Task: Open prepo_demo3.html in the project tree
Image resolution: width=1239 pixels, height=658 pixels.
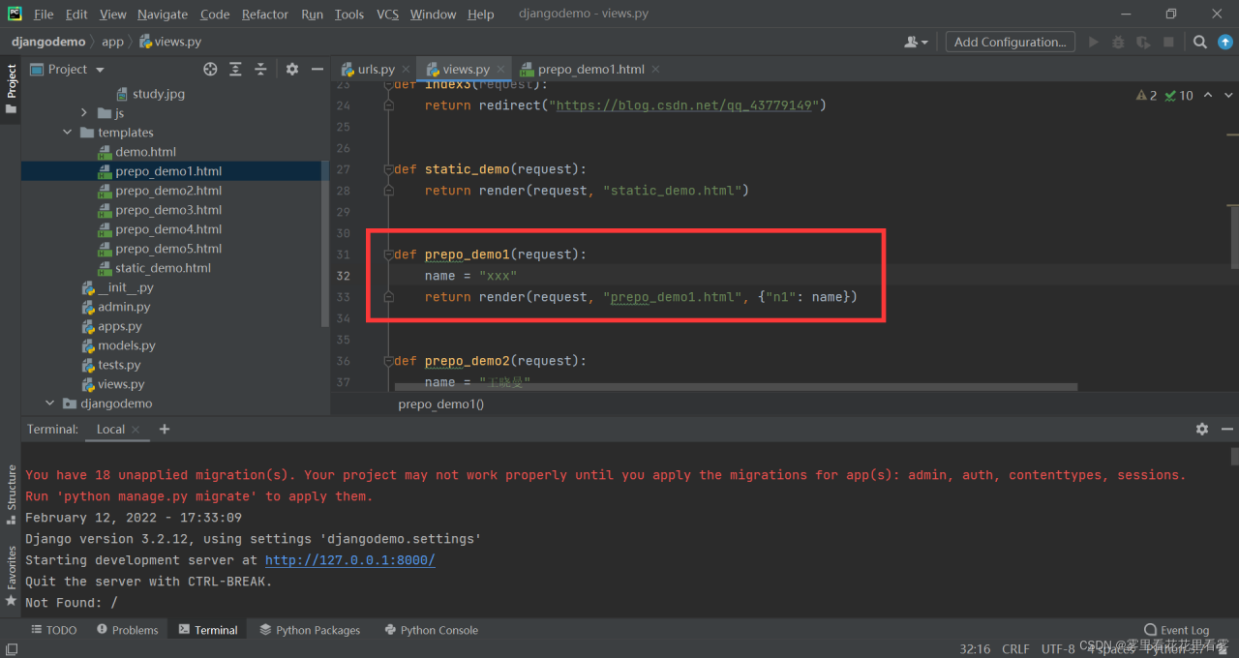Action: click(167, 210)
